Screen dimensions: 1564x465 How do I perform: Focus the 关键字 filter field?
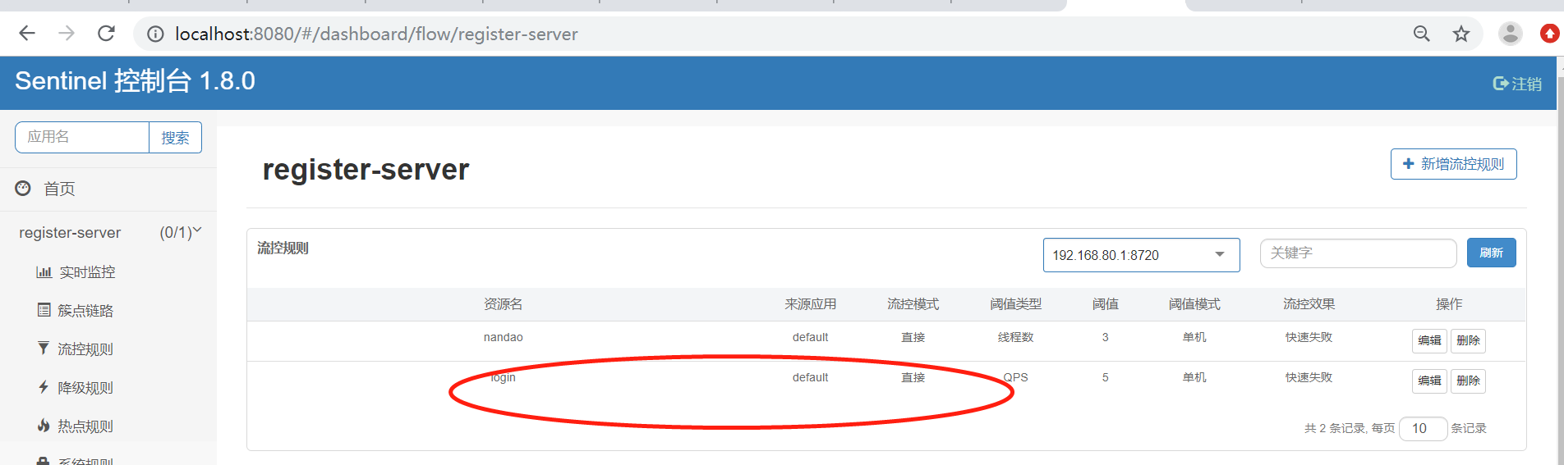click(1358, 253)
